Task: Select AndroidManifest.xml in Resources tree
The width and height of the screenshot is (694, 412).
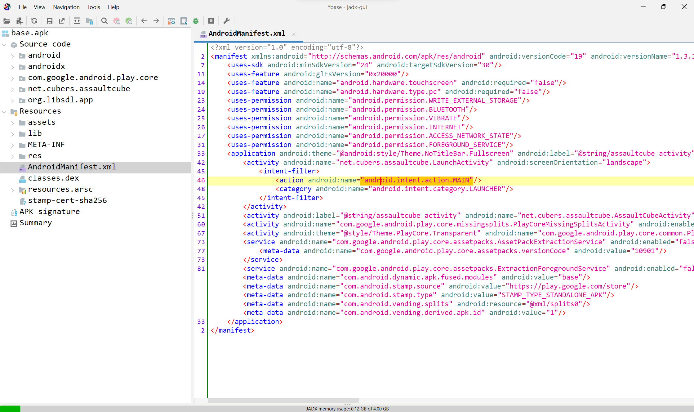Action: 72,167
